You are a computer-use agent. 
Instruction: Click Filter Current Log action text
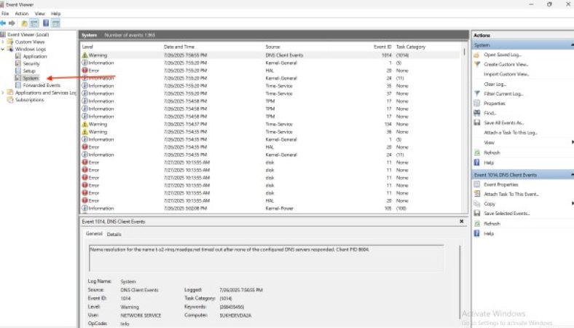tap(503, 94)
